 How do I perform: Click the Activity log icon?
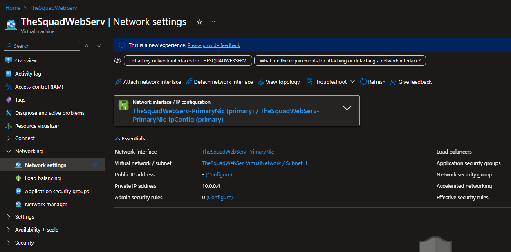point(9,74)
